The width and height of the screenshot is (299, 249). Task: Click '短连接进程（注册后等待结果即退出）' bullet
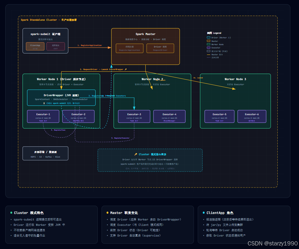pyautogui.click(x=230, y=220)
